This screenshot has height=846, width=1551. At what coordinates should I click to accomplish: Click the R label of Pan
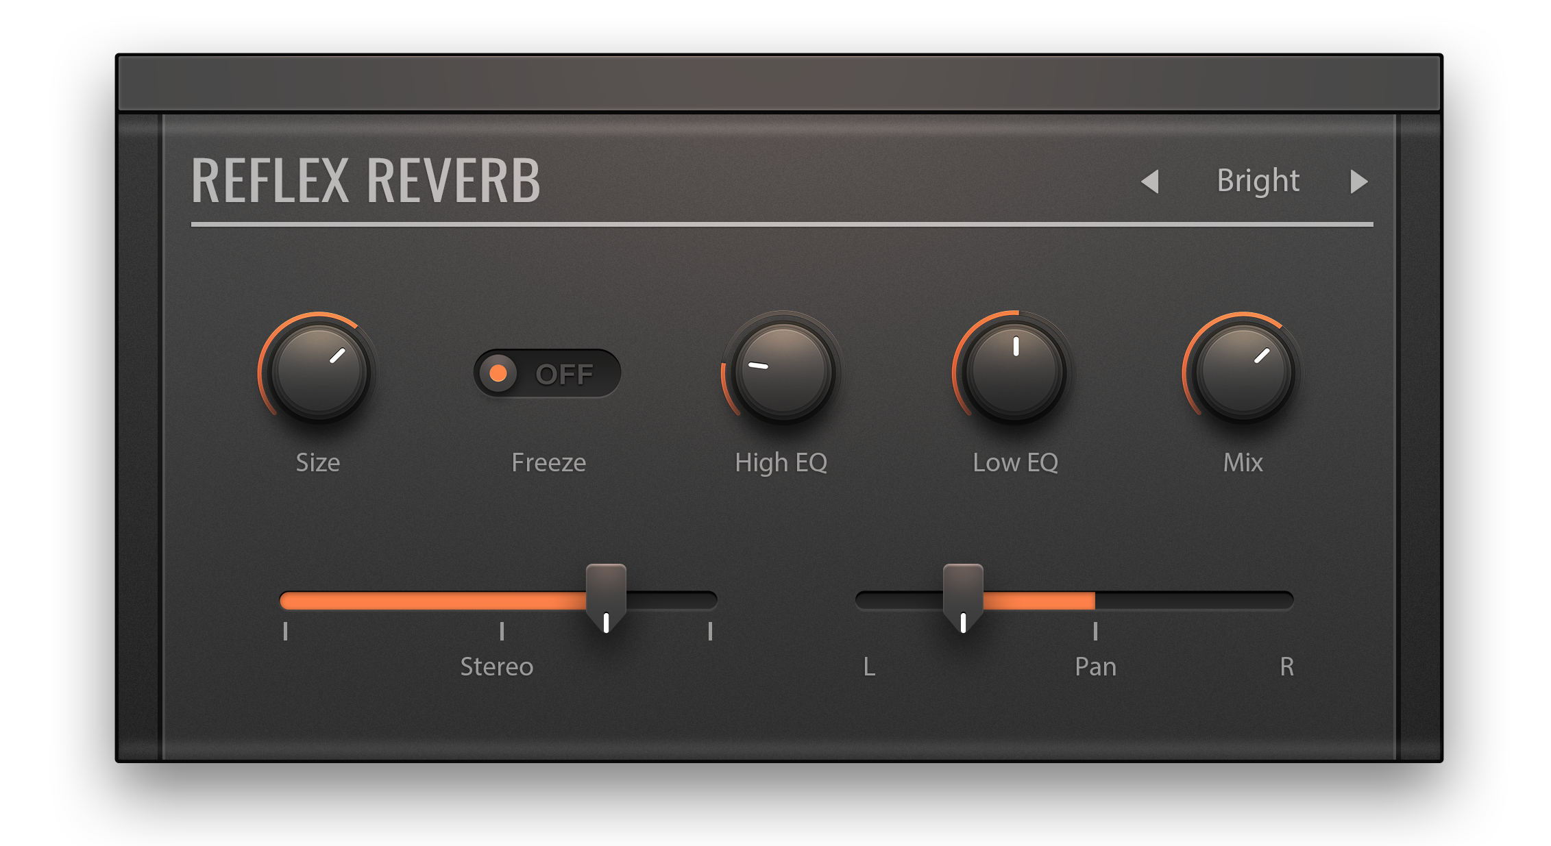click(1286, 667)
